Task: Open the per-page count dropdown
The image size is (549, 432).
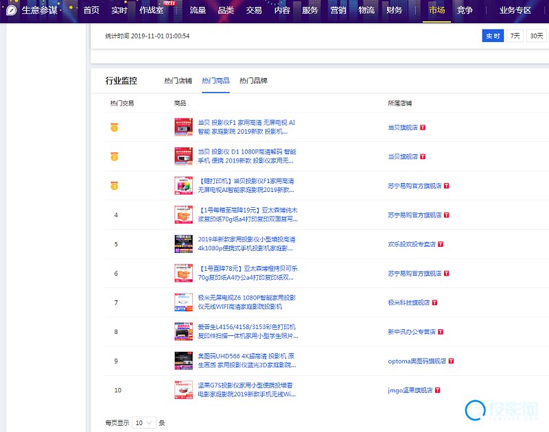Action: 144,423
